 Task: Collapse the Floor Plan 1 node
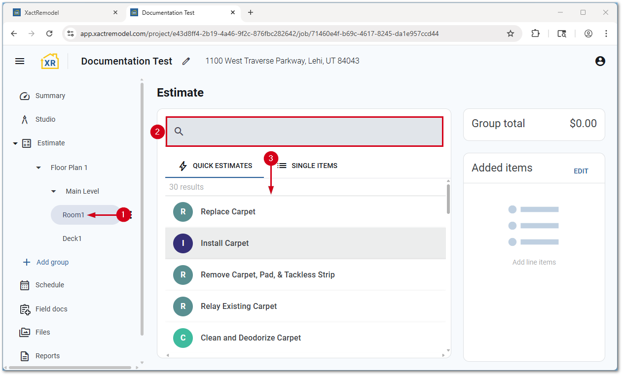pos(39,168)
